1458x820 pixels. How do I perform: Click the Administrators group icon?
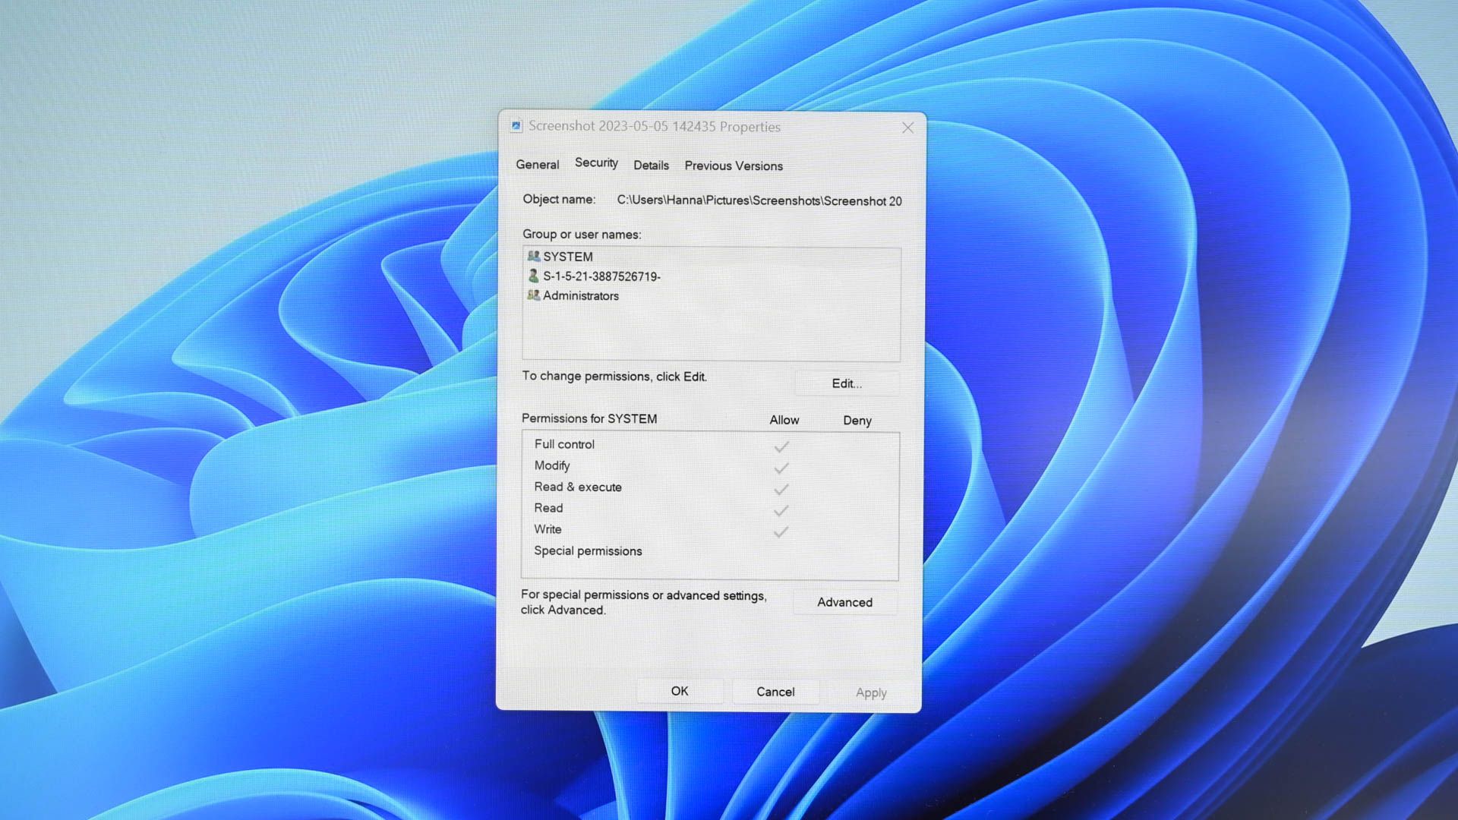click(x=533, y=295)
